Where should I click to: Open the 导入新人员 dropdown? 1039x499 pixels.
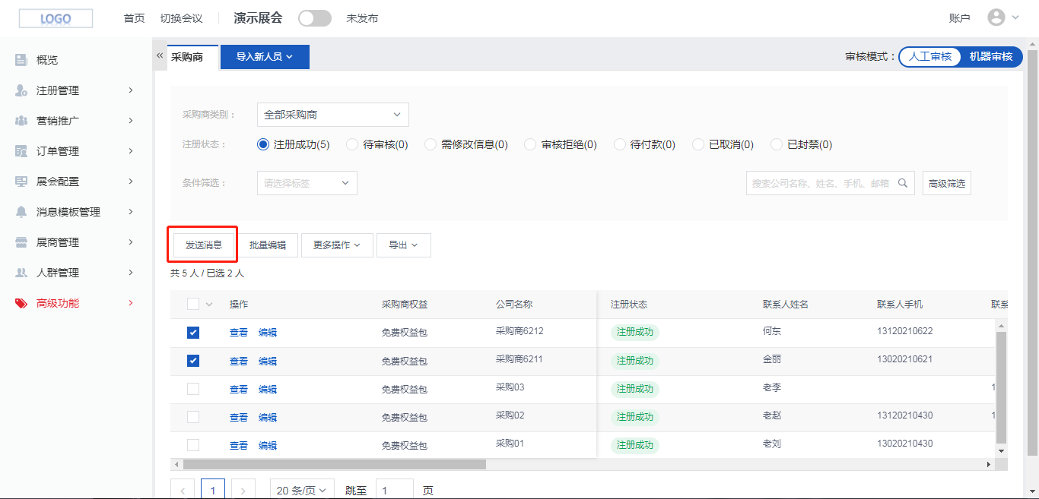[x=265, y=57]
